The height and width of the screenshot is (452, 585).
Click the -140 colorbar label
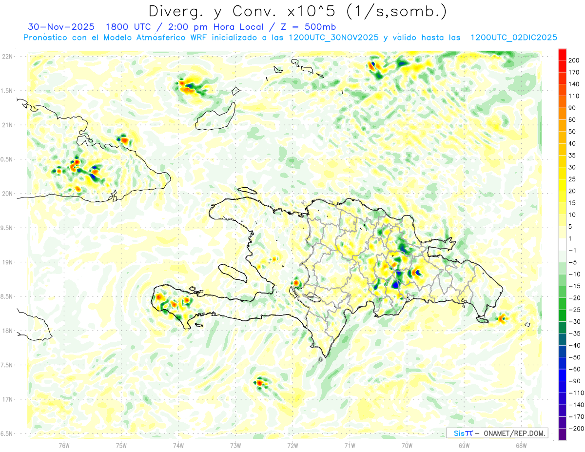(x=576, y=405)
